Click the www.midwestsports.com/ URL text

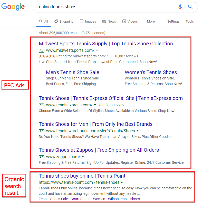(x=70, y=50)
